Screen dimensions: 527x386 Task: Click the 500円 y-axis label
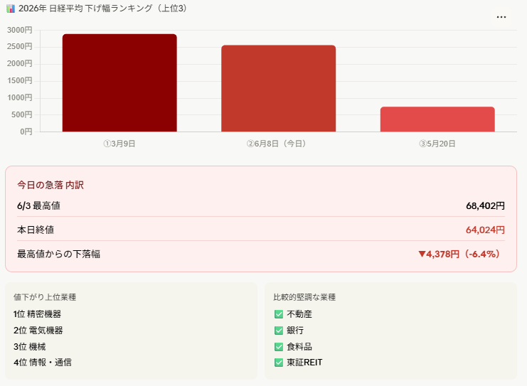pyautogui.click(x=21, y=114)
